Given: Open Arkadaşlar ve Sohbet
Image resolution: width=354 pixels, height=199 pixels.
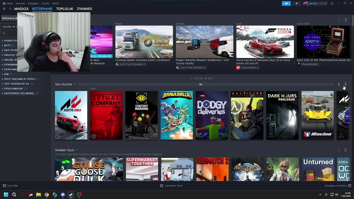Looking at the screenshot, I should (338, 186).
